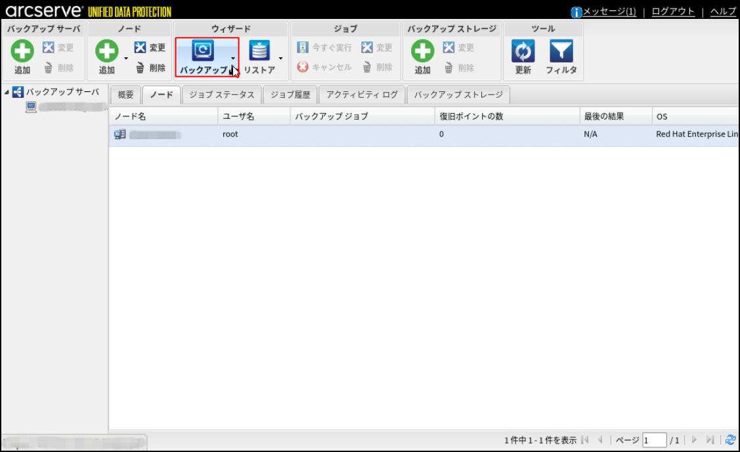Click N/A last result cell
Viewport: 740px width, 452px height.
[x=590, y=134]
